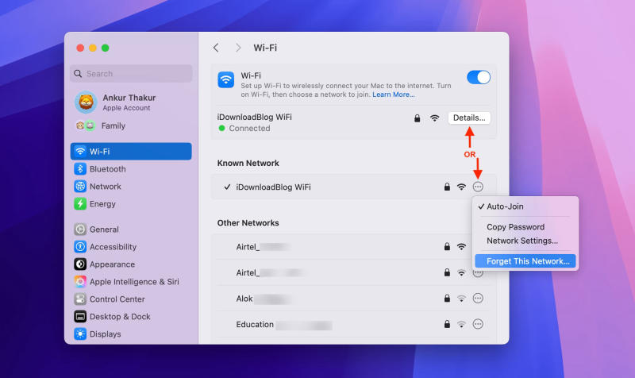This screenshot has height=378, width=635.
Task: Open Control Center settings
Action: click(x=117, y=299)
